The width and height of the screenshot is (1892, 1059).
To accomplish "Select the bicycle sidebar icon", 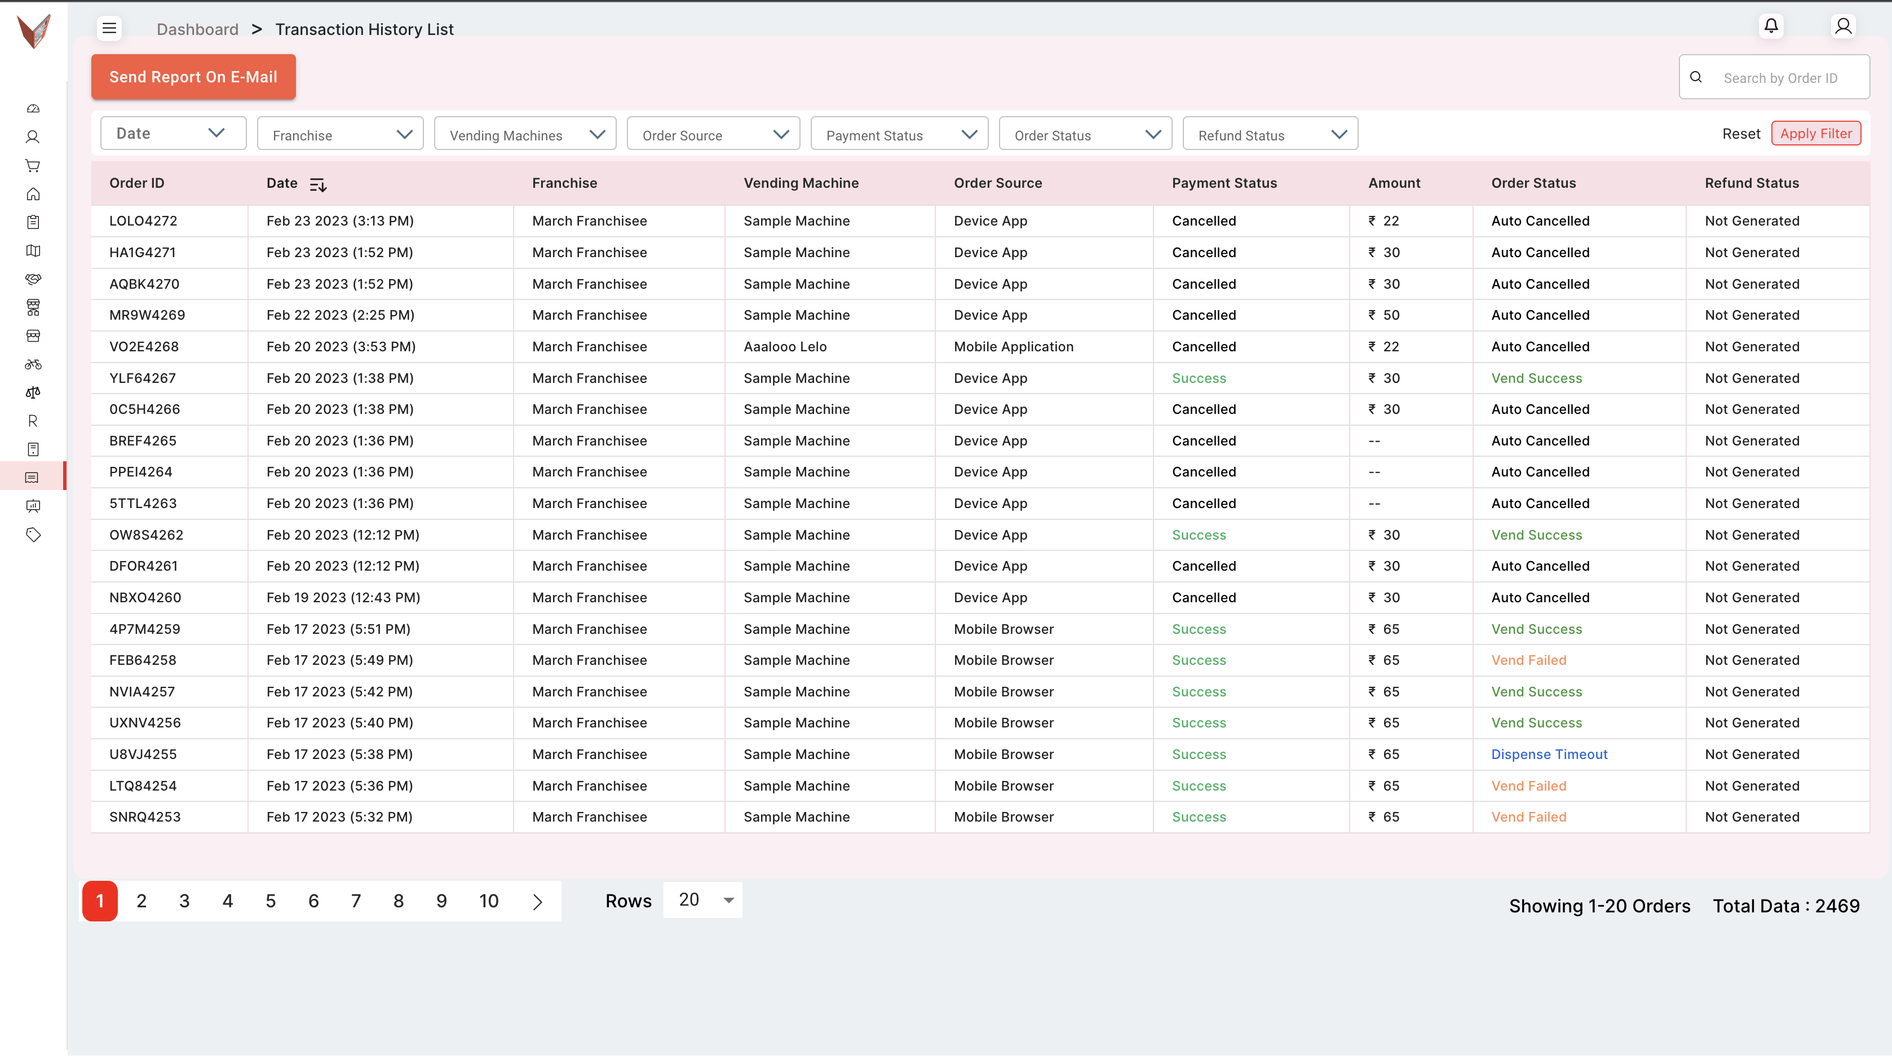I will pos(33,364).
